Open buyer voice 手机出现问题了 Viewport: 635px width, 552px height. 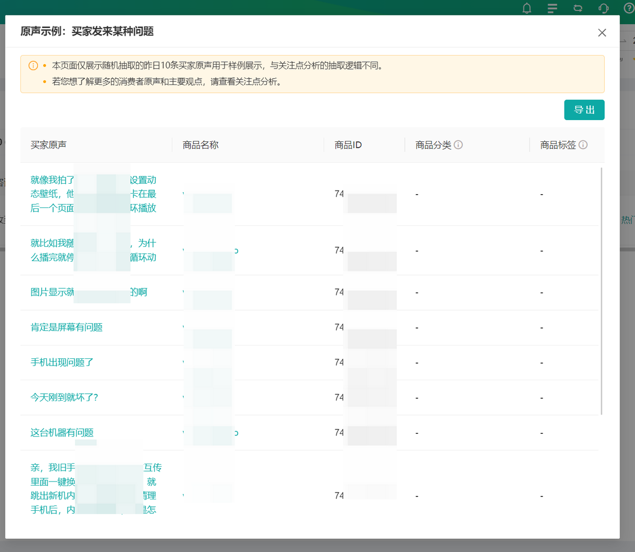click(x=62, y=362)
